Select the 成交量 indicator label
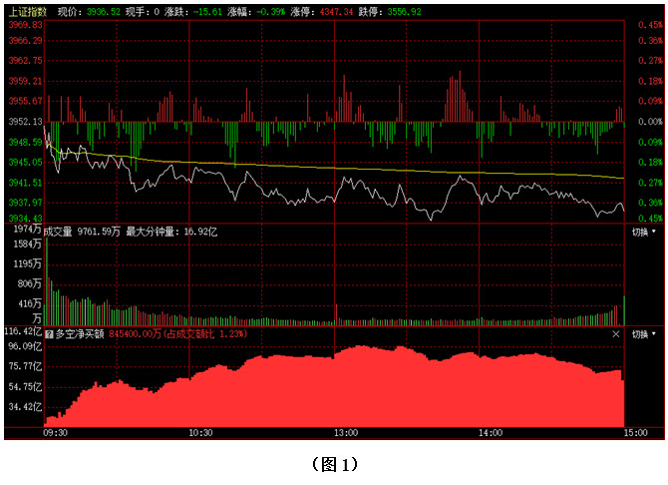 [x=58, y=233]
